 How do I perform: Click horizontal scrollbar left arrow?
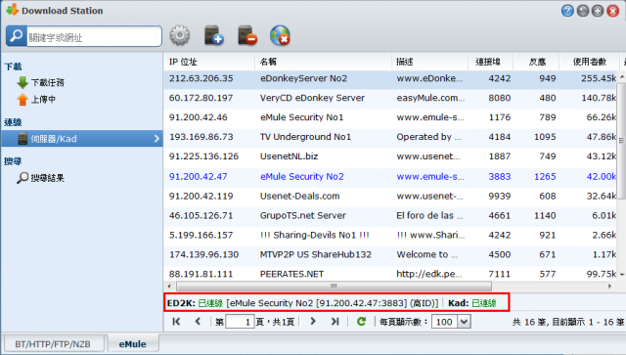(x=169, y=286)
